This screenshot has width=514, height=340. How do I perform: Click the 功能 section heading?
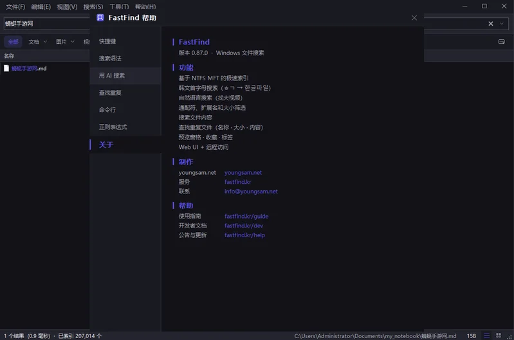tap(186, 67)
